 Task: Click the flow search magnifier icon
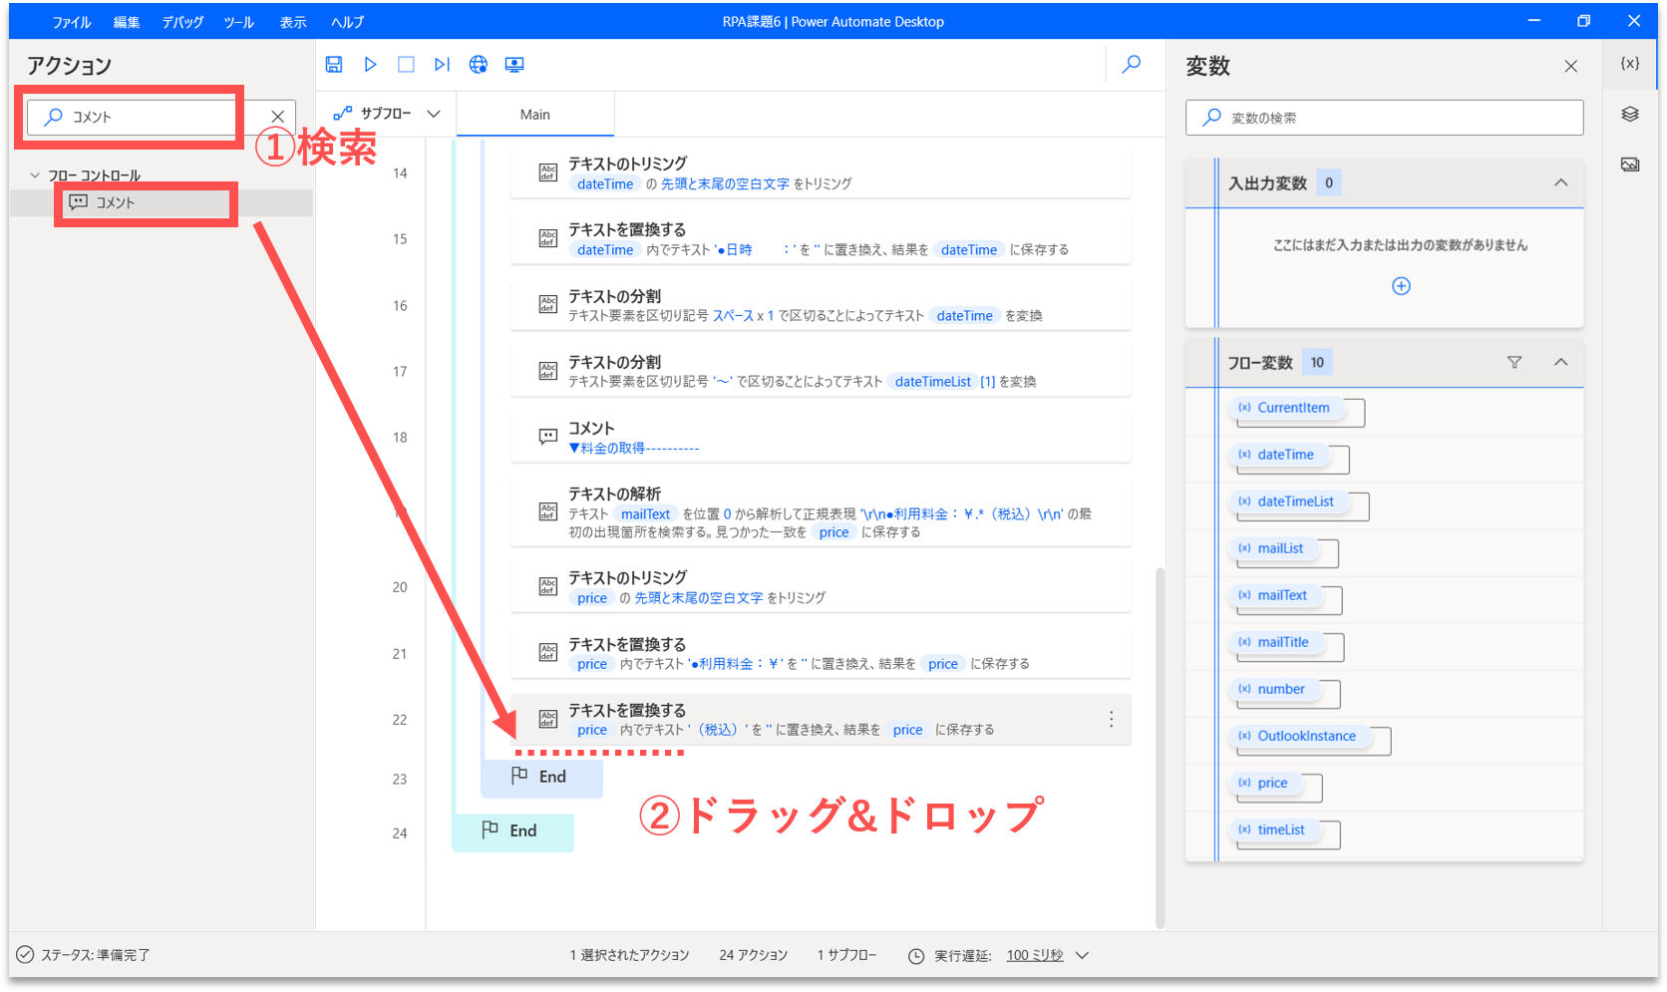(x=1132, y=65)
